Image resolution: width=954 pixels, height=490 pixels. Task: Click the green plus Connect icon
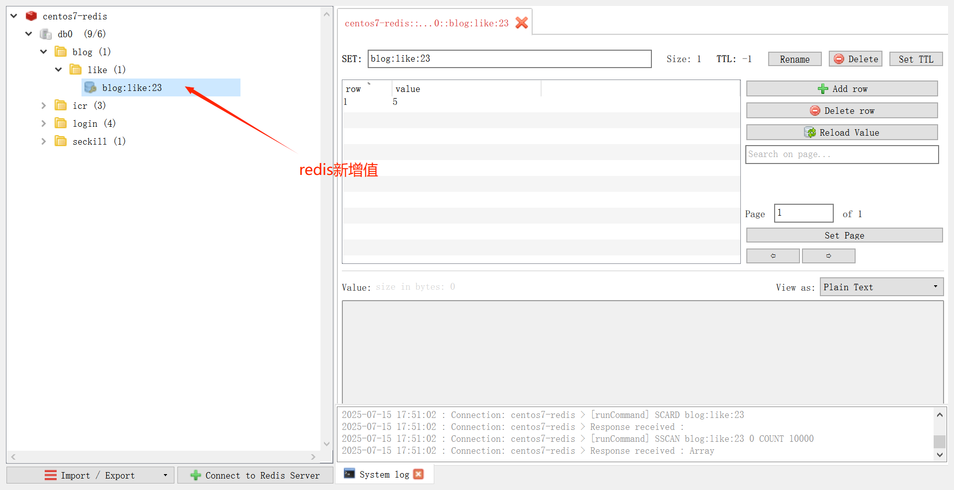[x=196, y=475]
